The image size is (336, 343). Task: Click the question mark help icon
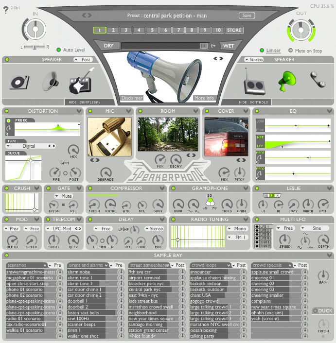click(x=5, y=10)
